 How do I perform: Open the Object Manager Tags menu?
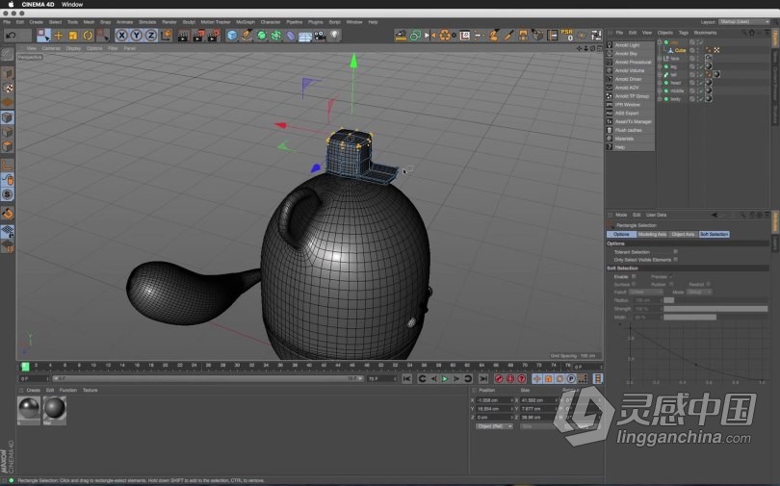[684, 33]
